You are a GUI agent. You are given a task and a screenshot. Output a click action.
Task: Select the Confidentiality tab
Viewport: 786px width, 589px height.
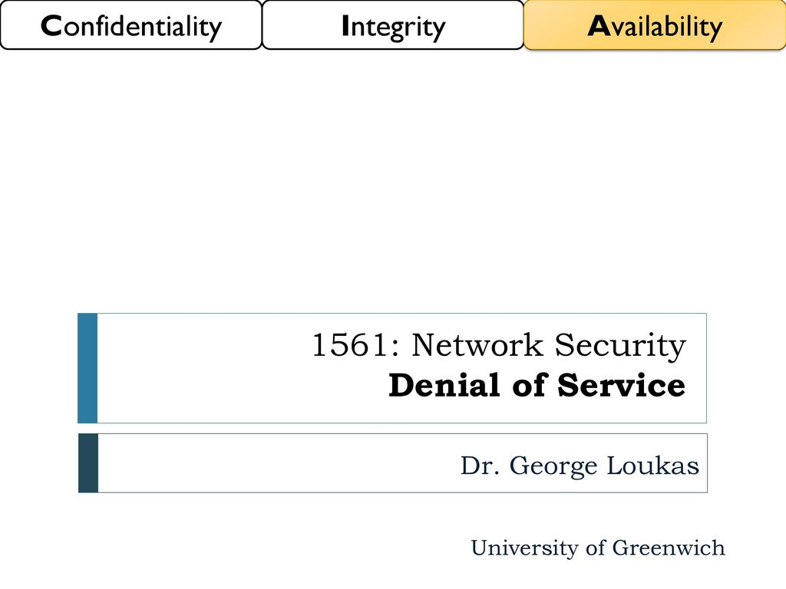[130, 25]
